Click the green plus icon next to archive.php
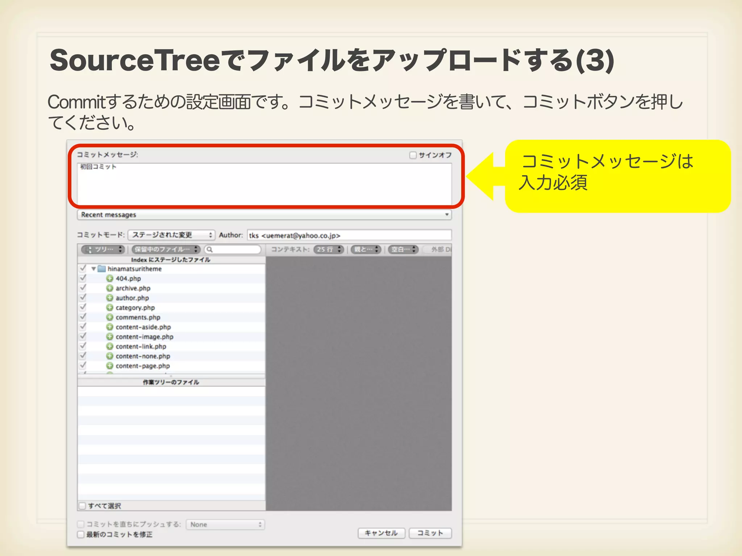Viewport: 742px width, 556px height. point(110,288)
